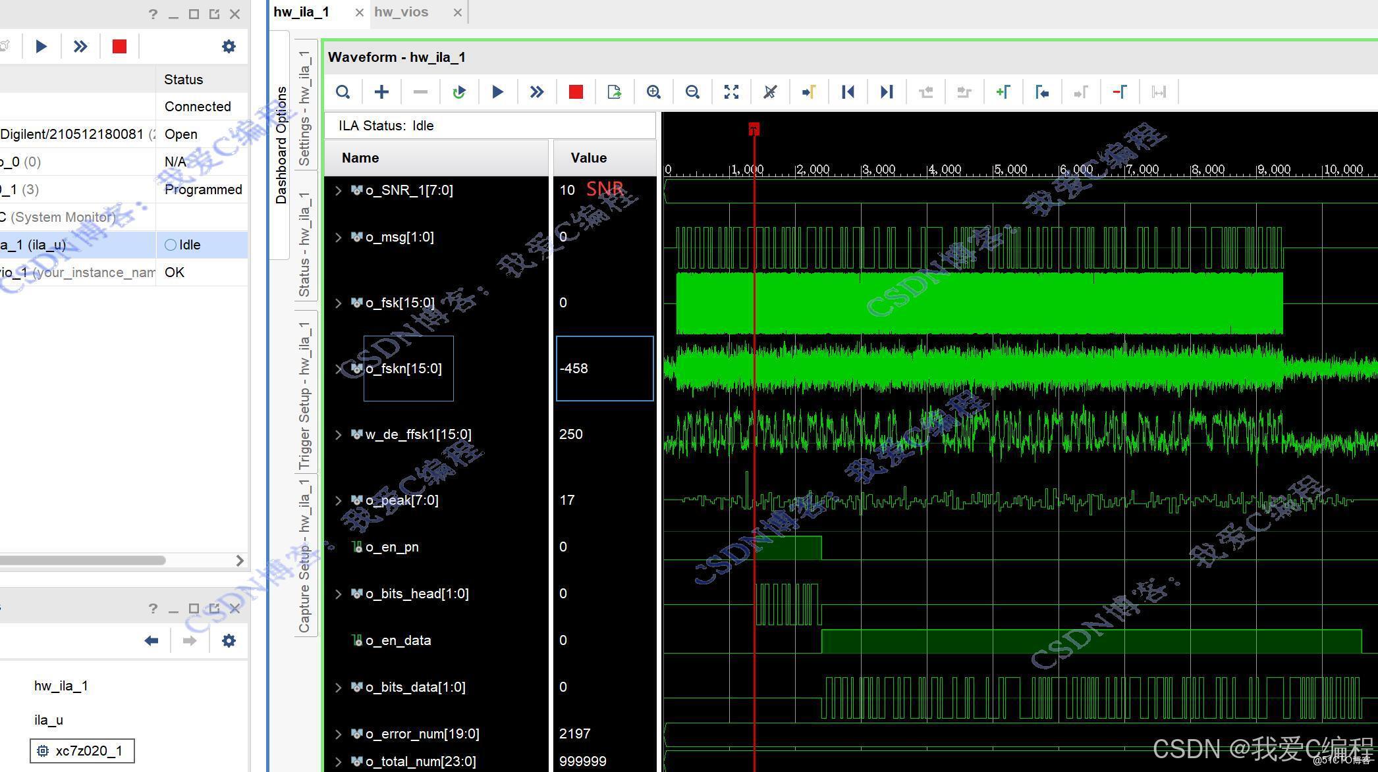Open the Dashboard Options side panel
Image resolution: width=1378 pixels, height=772 pixels.
(x=281, y=145)
